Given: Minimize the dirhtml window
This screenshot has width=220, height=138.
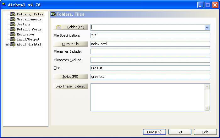Looking at the screenshot, I should coord(201,5).
